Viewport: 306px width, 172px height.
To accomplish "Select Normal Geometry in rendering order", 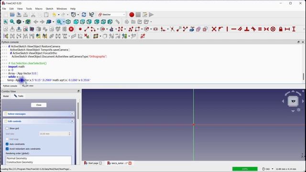I will coord(17,158).
